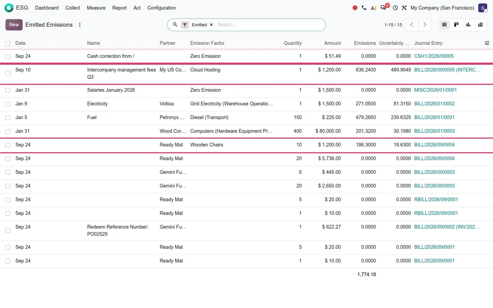Screen dimensions: 493x308
Task: Check the Intercompany management fees row checkbox
Action: (8, 73)
